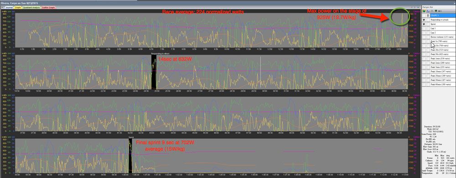Select the Peak 20s range
This screenshot has width=456, height=178.
443,50
